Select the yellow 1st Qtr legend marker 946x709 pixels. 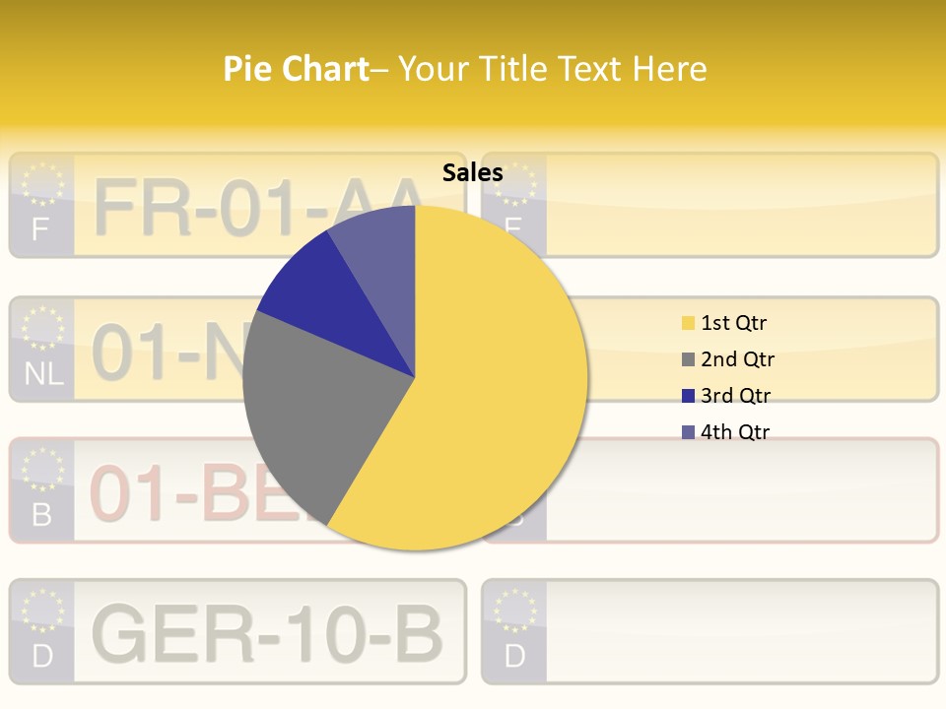(x=688, y=323)
